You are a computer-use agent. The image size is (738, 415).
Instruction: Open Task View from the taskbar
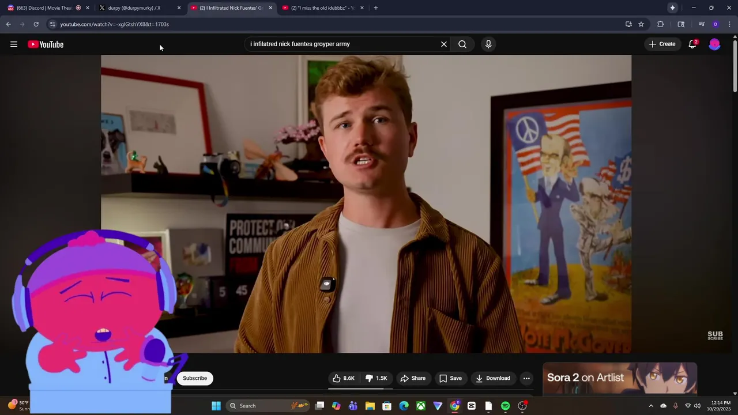320,406
